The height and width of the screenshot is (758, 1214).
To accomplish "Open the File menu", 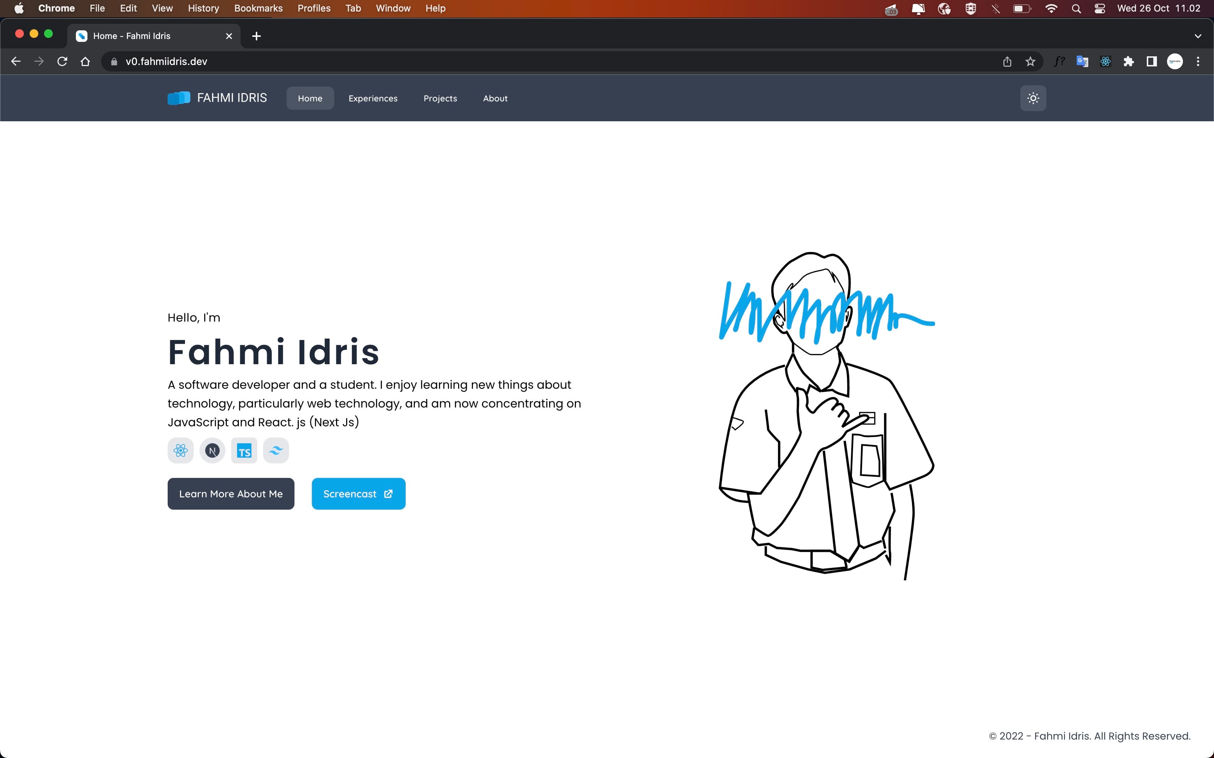I will pyautogui.click(x=97, y=8).
